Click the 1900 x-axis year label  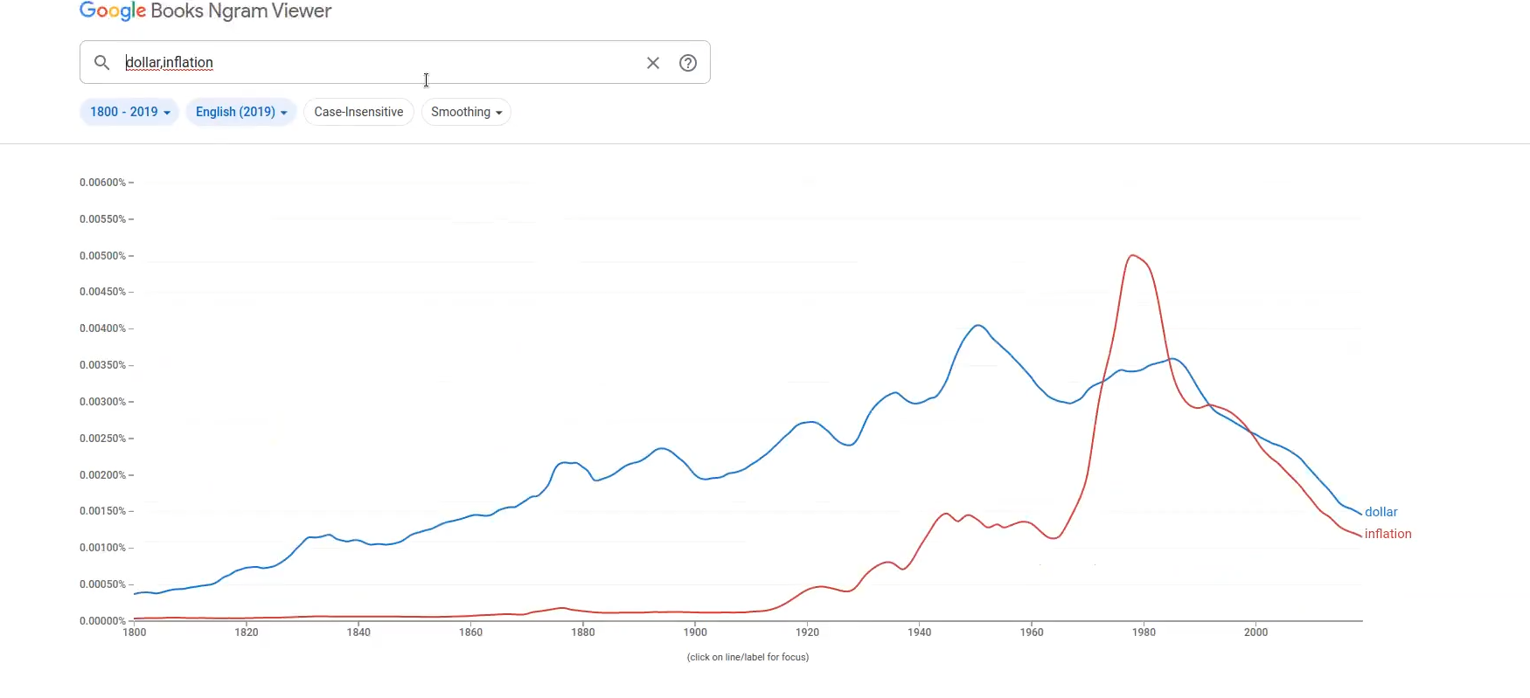[x=695, y=632]
